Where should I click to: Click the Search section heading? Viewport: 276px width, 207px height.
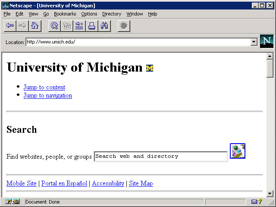tap(22, 129)
